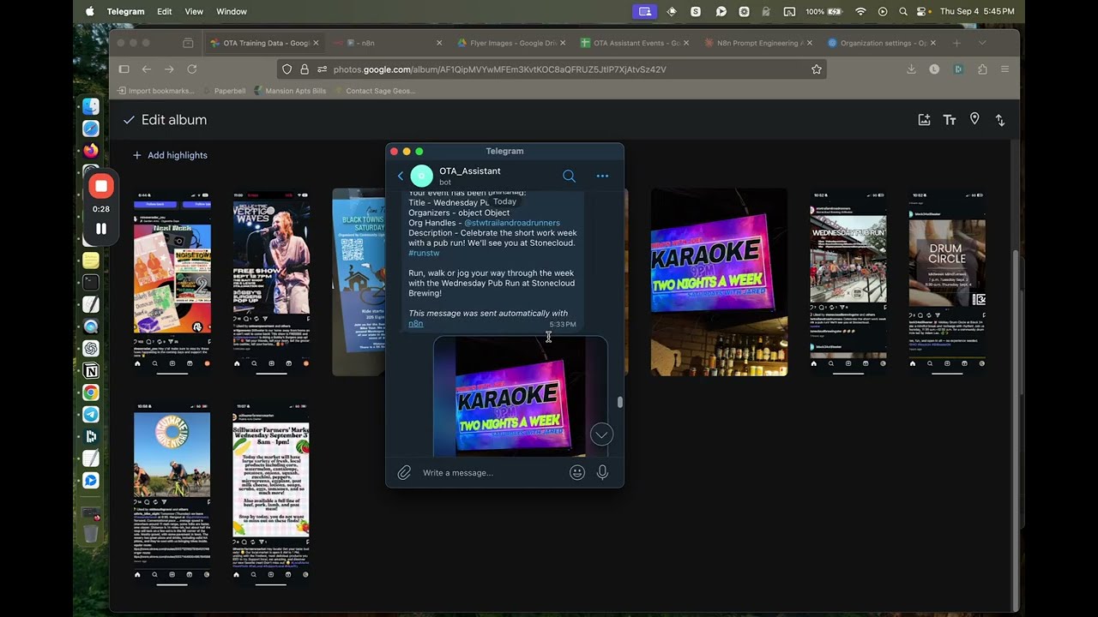Switch to the Flyer Images Google Drive tab
1098x617 pixels.
pos(512,43)
